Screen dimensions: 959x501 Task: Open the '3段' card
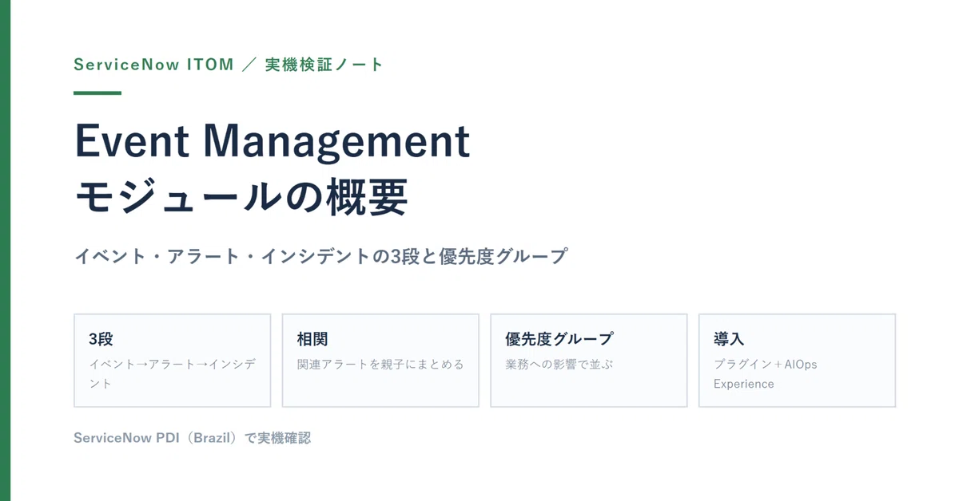click(173, 361)
